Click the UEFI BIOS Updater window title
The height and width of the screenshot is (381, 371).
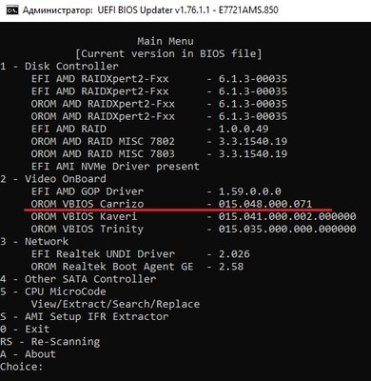(x=150, y=10)
